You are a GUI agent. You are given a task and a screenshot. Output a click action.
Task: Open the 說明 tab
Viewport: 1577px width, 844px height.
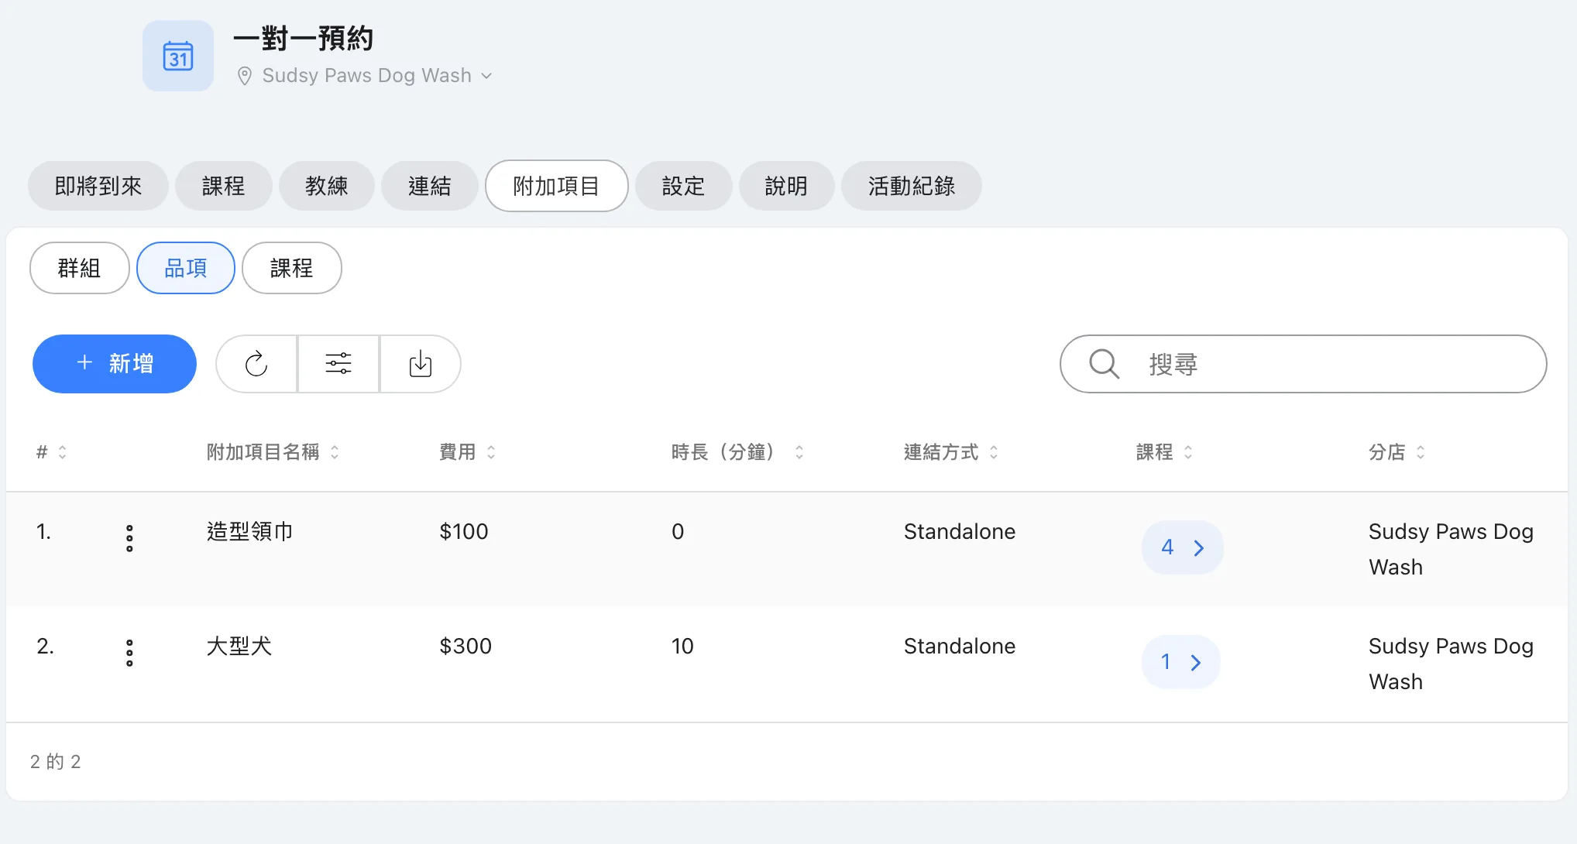pyautogui.click(x=786, y=186)
